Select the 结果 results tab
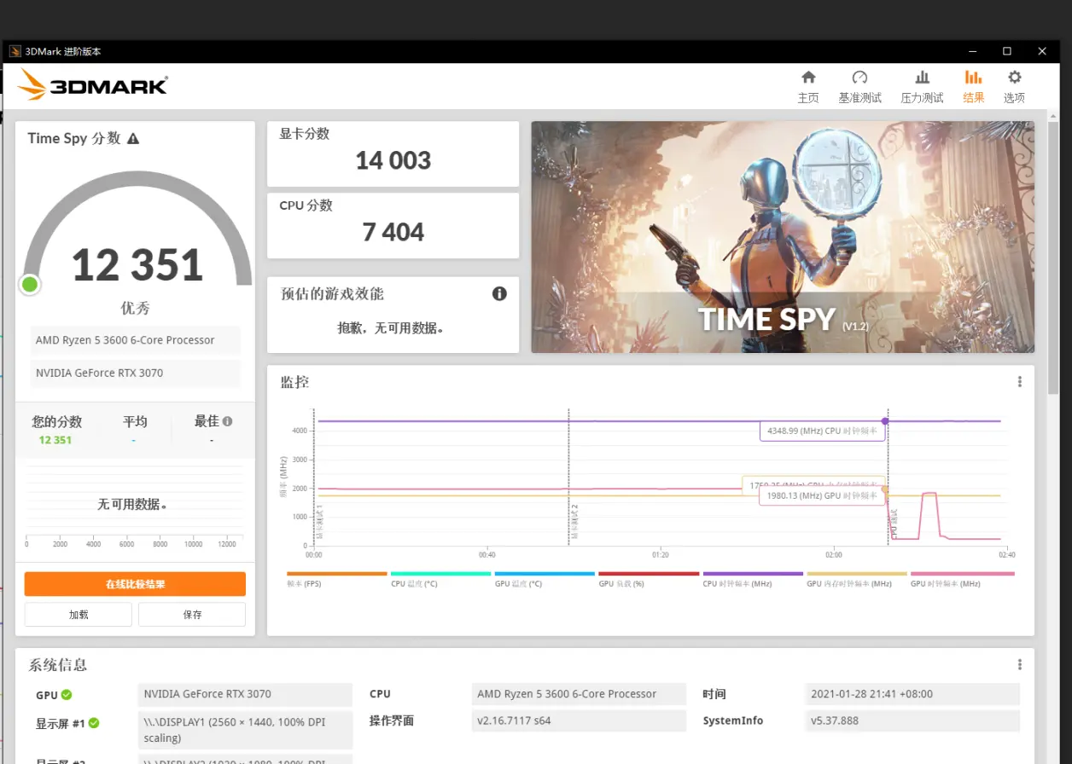Screen dimensions: 1072x764 tap(973, 87)
